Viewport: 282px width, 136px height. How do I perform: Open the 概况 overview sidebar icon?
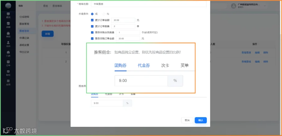coord(8,15)
